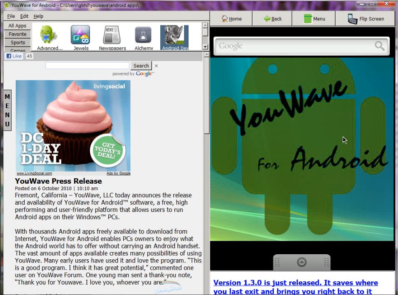This screenshot has width=398, height=295.
Task: Click the Flip Screen button
Action: point(366,19)
